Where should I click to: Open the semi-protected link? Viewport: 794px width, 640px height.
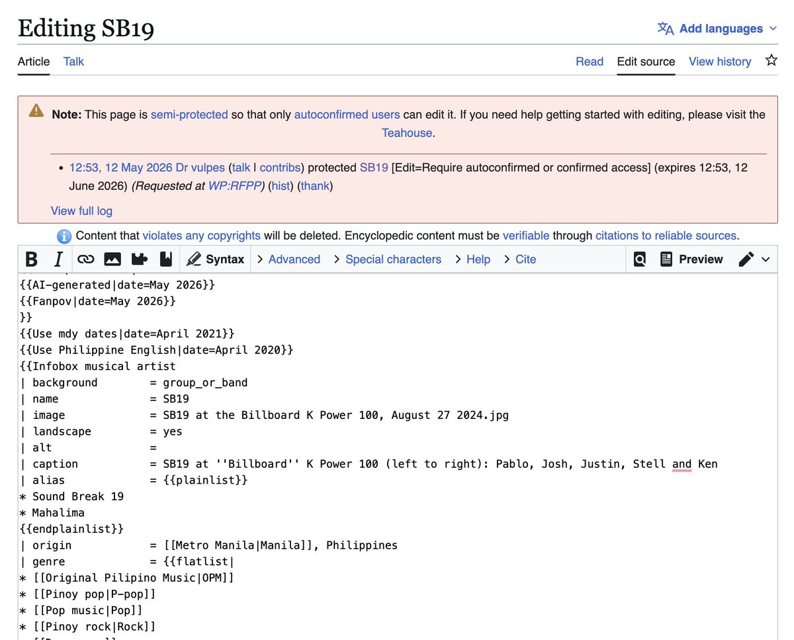pos(189,114)
